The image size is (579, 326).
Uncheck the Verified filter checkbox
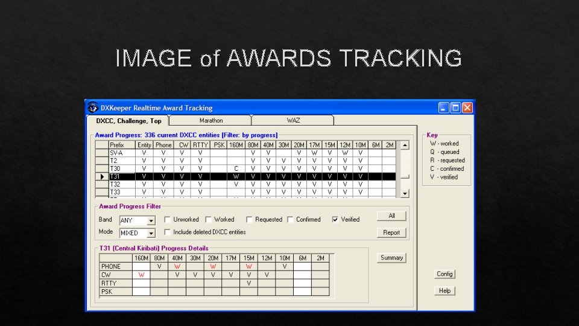(x=335, y=220)
